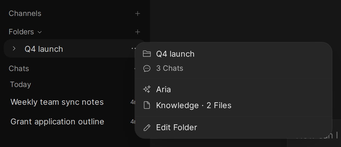This screenshot has height=147, width=341.
Task: Open the Q4 launch folder in sidebar
Action: coord(44,49)
